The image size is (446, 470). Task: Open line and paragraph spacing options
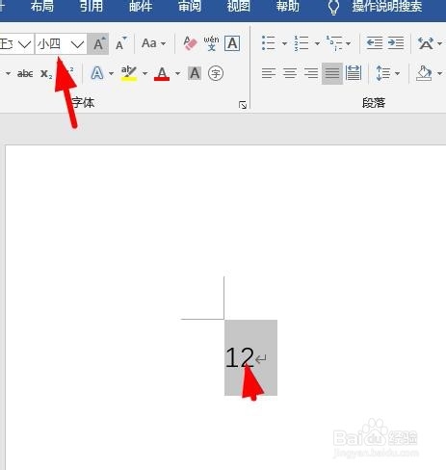coord(382,73)
